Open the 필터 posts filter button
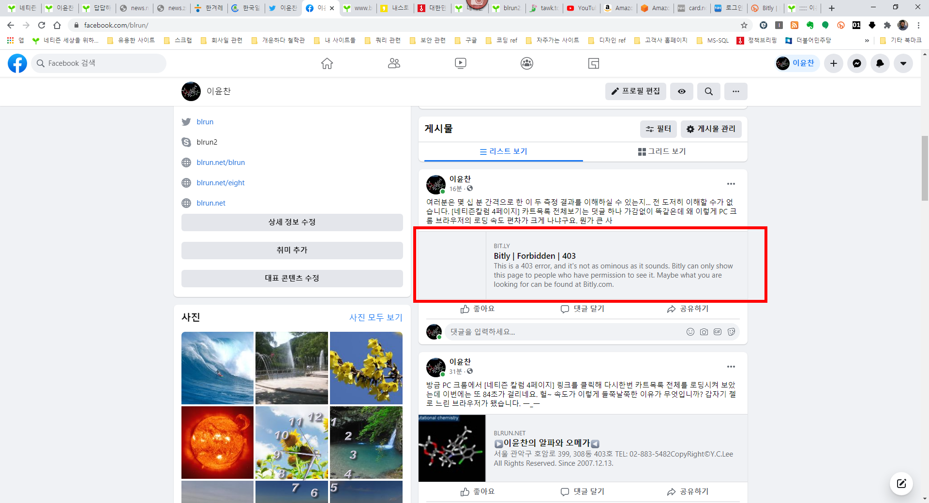929x503 pixels. [x=659, y=129]
